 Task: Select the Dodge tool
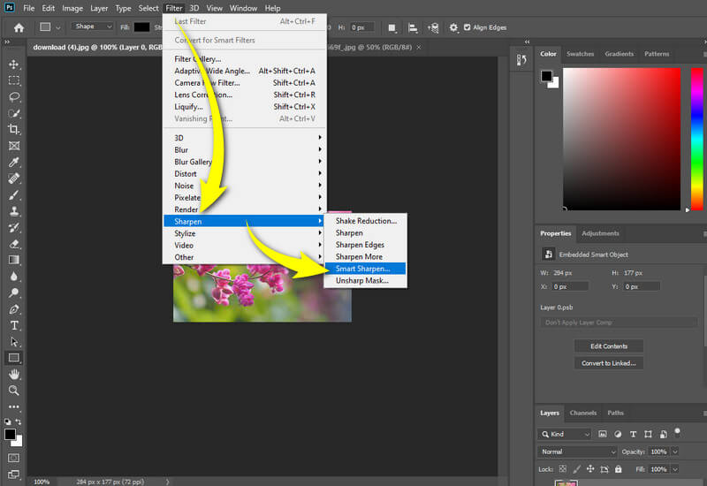[x=14, y=292]
